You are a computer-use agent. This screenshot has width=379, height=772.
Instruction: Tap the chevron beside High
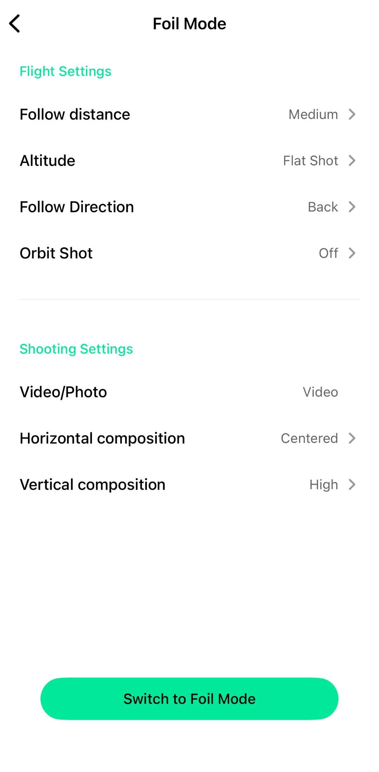pyautogui.click(x=352, y=485)
